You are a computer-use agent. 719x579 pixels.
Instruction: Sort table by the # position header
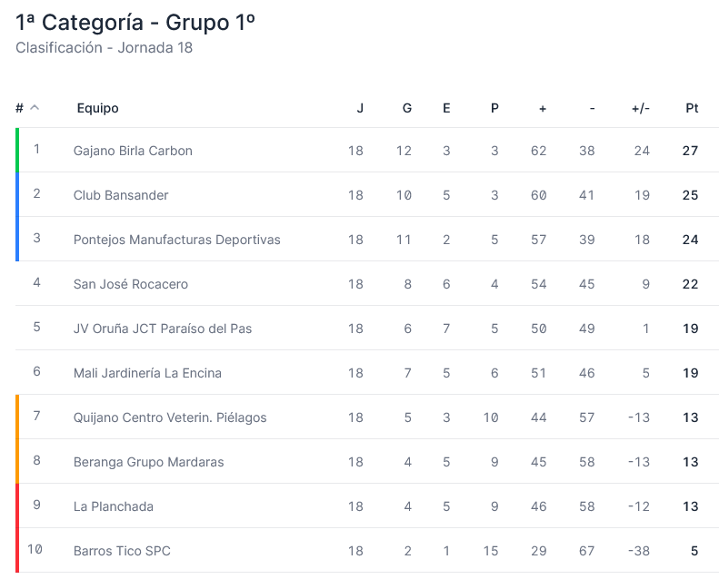click(19, 108)
